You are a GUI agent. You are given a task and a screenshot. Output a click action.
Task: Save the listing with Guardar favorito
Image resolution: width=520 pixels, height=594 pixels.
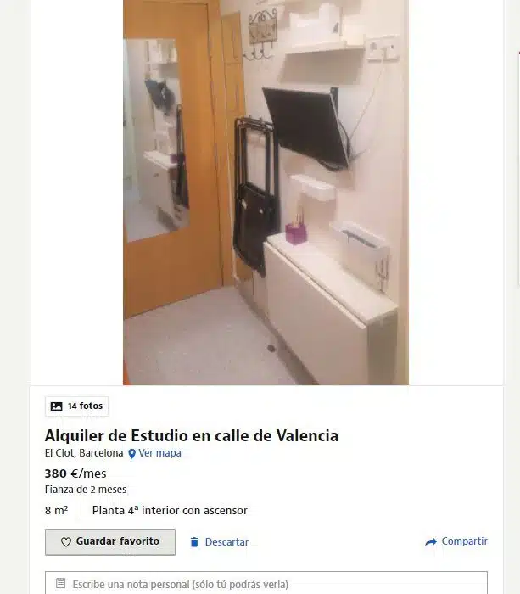coord(110,542)
